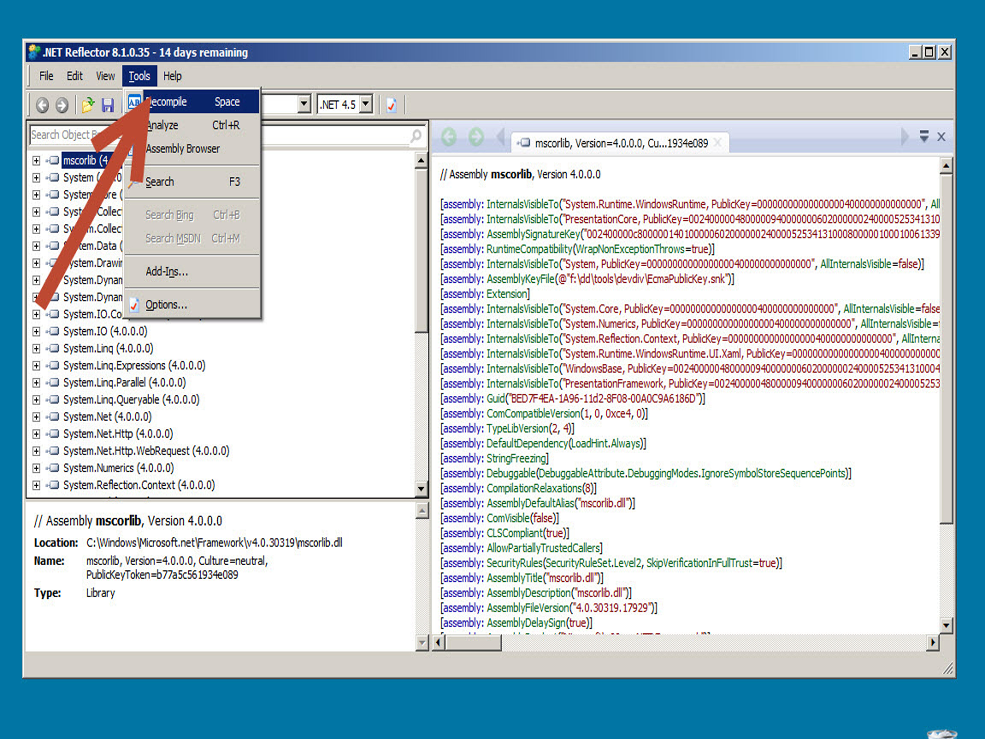The image size is (985, 739).
Task: Click the checkmark options toolbar icon
Action: tap(392, 105)
